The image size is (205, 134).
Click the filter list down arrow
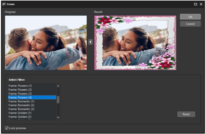(x=58, y=117)
